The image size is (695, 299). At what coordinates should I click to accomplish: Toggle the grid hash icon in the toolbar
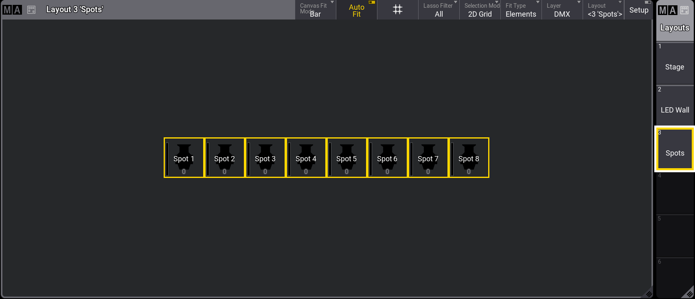pyautogui.click(x=397, y=10)
